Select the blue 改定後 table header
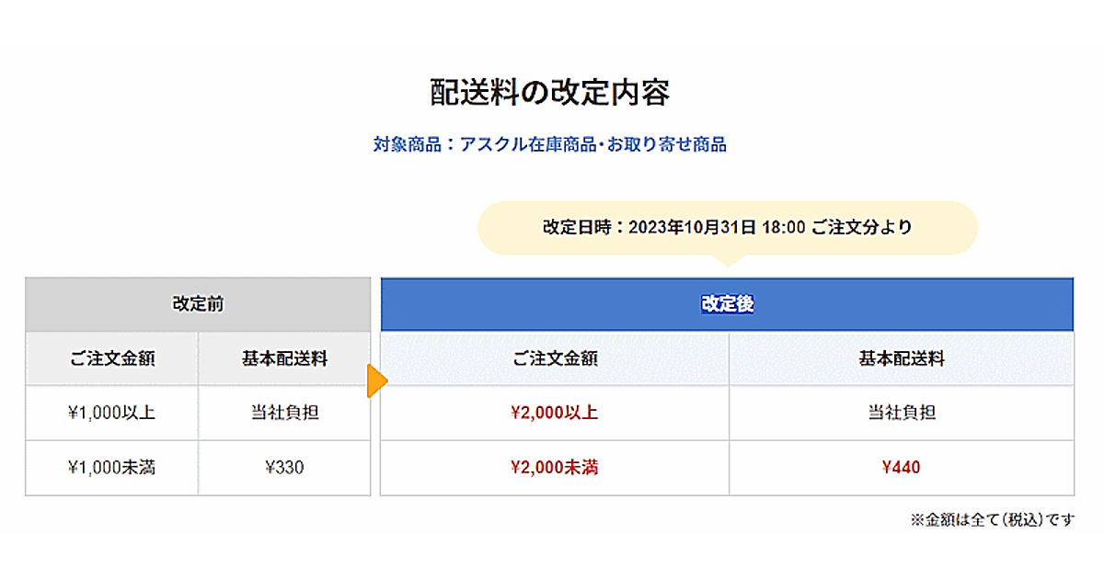Screen dimensions: 1104x579 pos(727,304)
